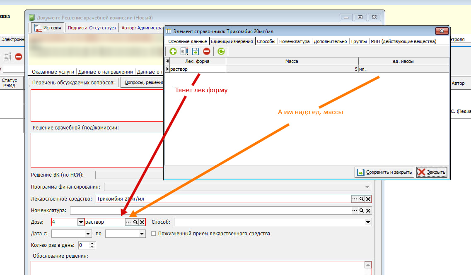This screenshot has width=471, height=275.
Task: Open the Способ dropdown list
Action: tap(368, 222)
